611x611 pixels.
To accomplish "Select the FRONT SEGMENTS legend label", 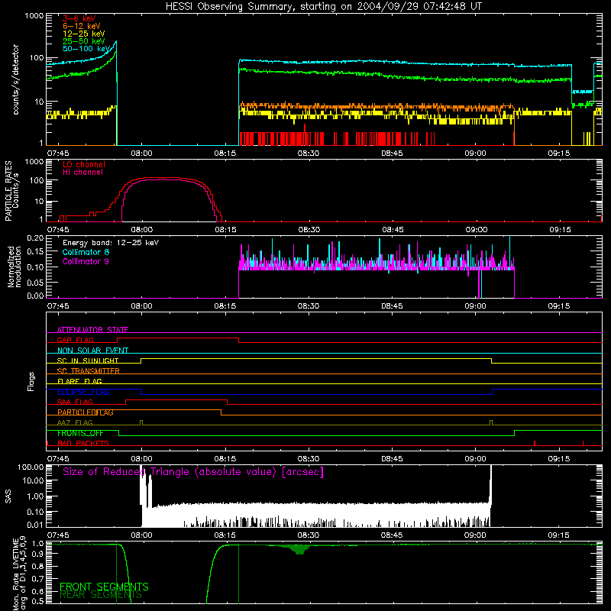I will click(x=104, y=587).
